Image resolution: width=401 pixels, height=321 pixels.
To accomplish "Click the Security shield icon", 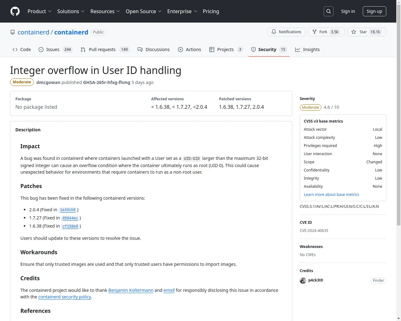I will 253,50.
